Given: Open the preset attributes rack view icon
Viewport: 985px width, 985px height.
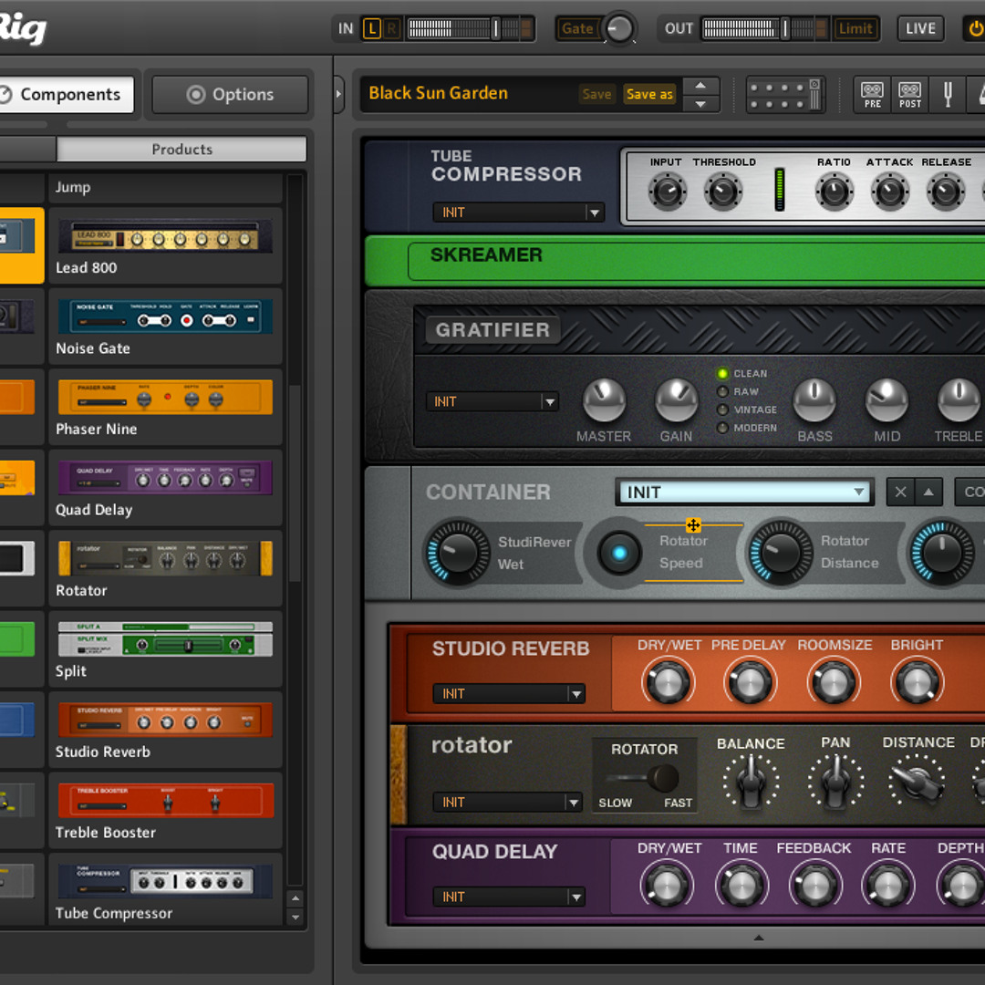Looking at the screenshot, I should pos(785,95).
